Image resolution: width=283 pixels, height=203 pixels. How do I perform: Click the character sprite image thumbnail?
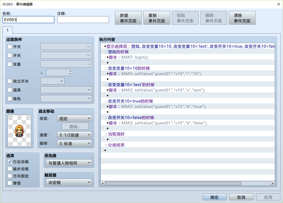(x=19, y=131)
